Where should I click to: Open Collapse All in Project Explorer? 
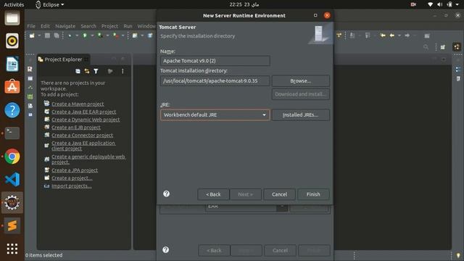78,71
